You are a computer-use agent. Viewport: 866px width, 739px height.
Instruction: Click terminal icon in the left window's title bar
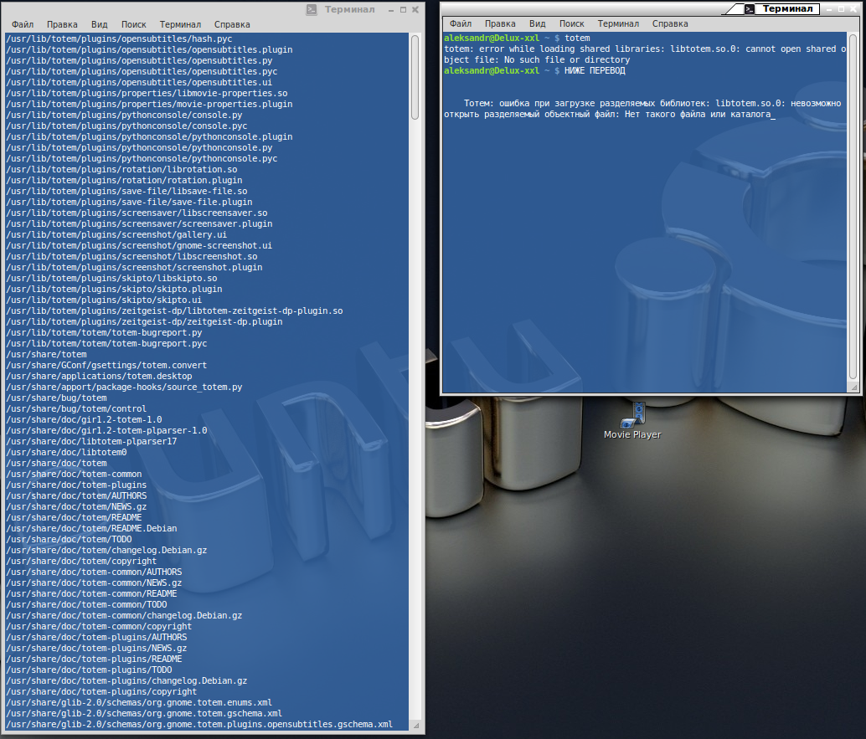(x=312, y=10)
